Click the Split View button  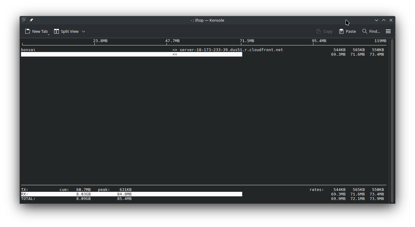66,31
